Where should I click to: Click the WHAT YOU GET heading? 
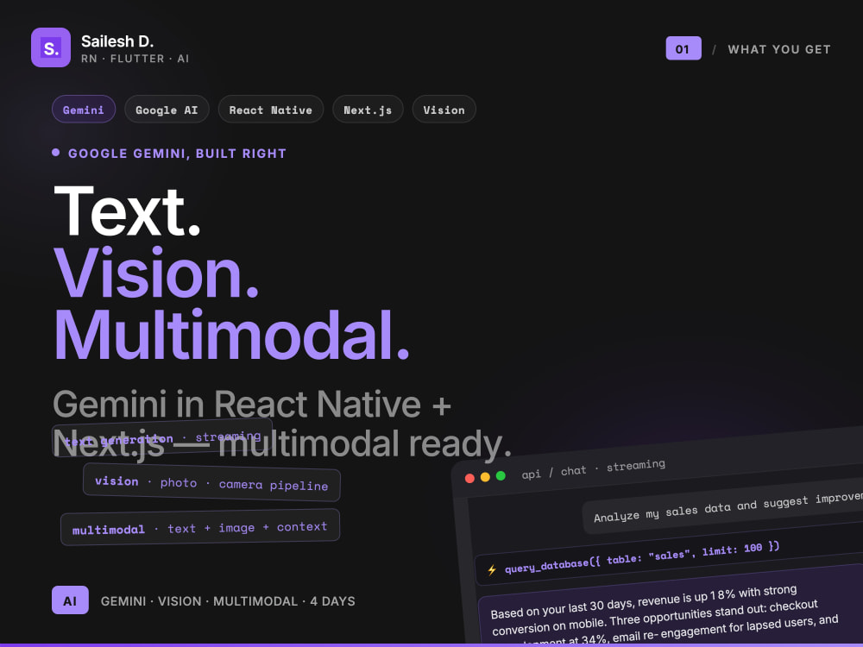tap(778, 49)
